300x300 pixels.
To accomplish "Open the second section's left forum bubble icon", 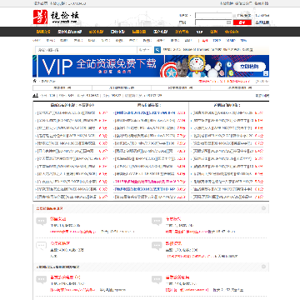I will (41, 280).
